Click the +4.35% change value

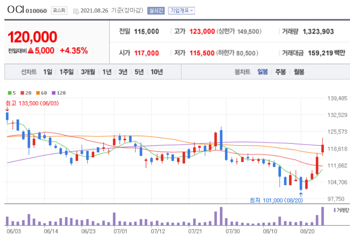click(73, 50)
